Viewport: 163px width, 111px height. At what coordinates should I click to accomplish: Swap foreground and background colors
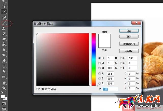click(x=6, y=92)
